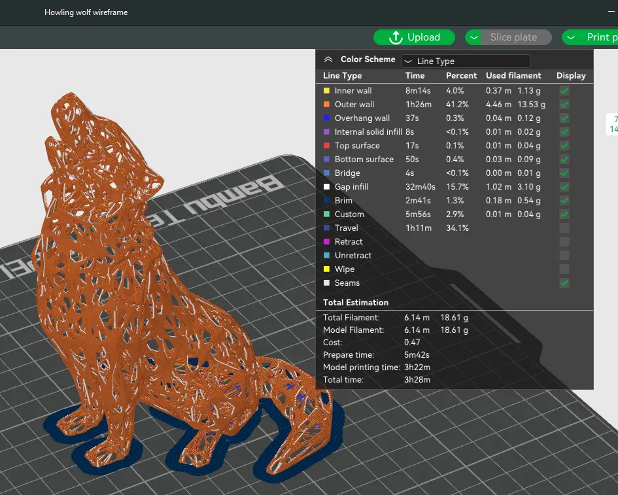Minimize the window
This screenshot has width=618, height=495.
tap(611, 12)
